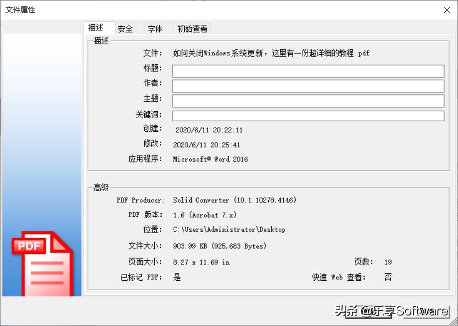Click the 文件大小: label

[x=145, y=246]
